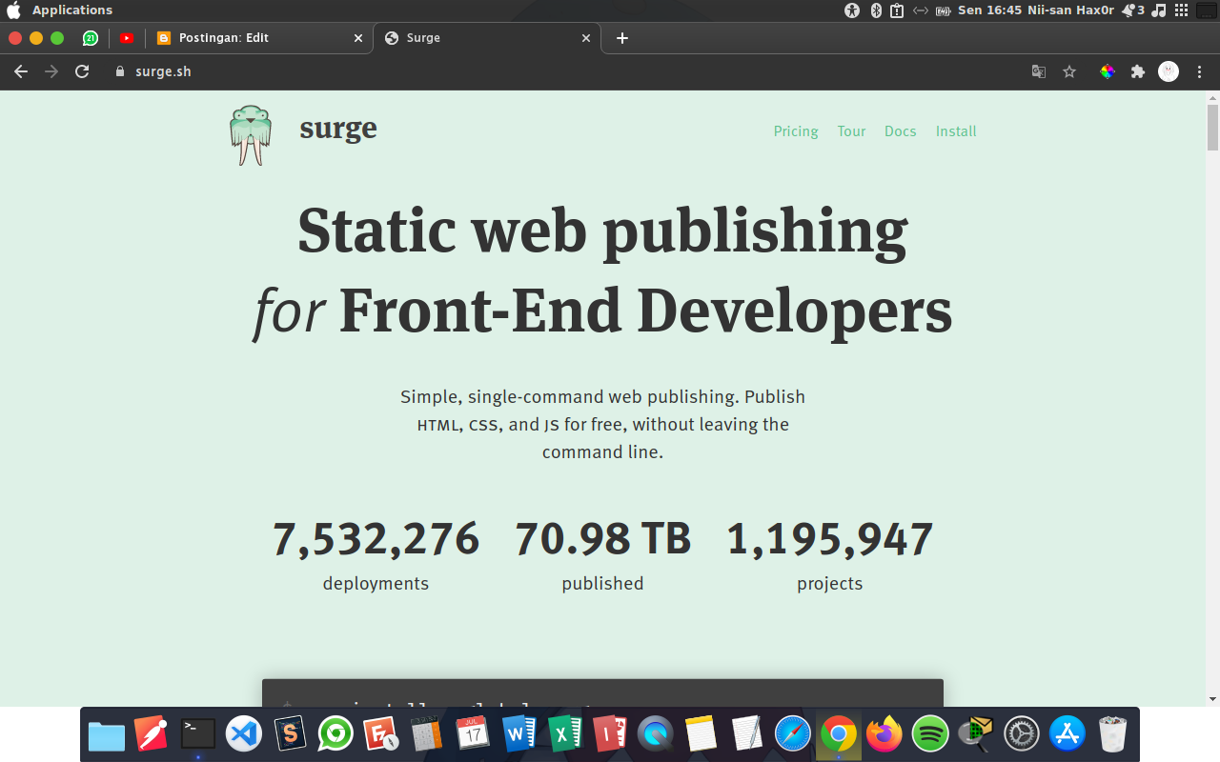Open the notifications bell with 3

(1132, 10)
